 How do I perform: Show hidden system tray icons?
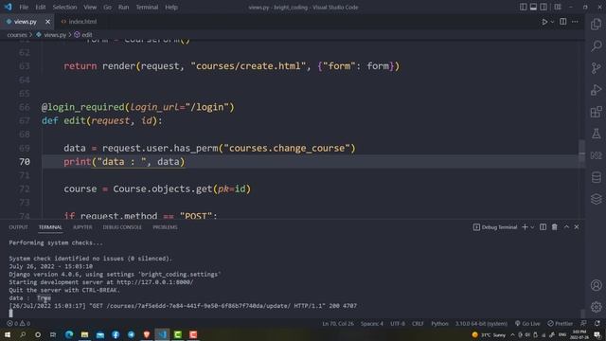tap(512, 334)
